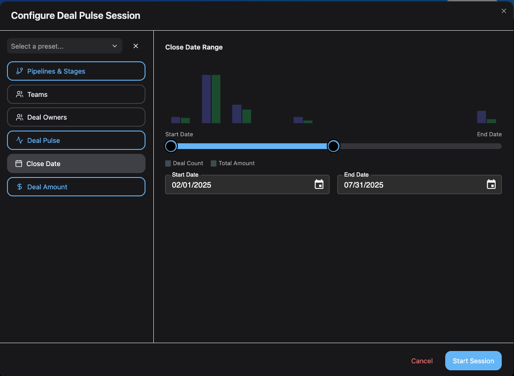Click the Deal Amount dollar icon

20,187
